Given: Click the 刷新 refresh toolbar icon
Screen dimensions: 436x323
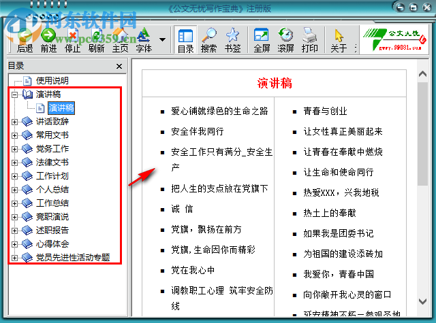Looking at the screenshot, I should (x=96, y=41).
